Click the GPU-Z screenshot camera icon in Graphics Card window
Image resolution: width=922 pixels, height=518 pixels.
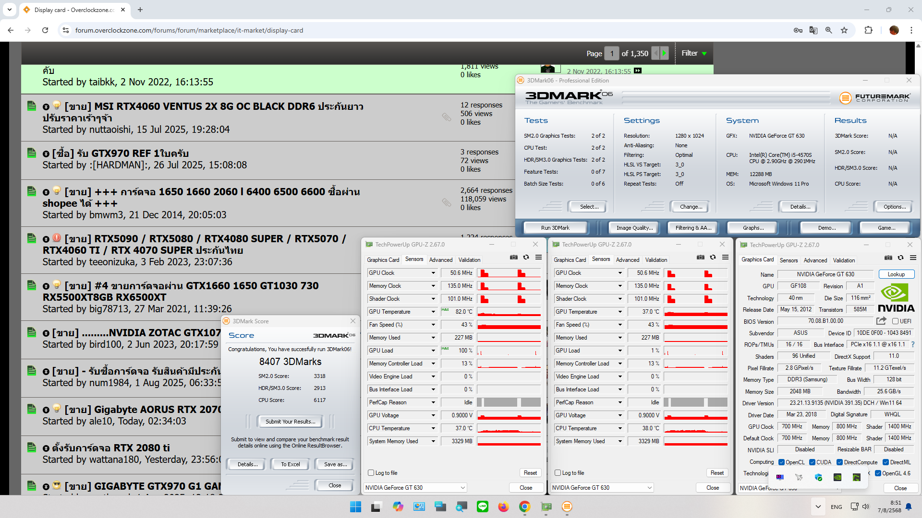(888, 258)
